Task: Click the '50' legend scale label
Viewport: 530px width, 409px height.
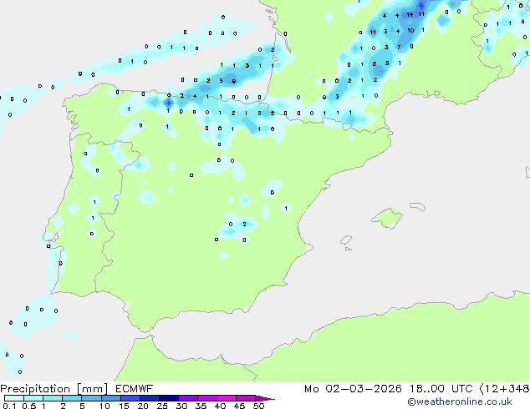Action: click(258, 406)
